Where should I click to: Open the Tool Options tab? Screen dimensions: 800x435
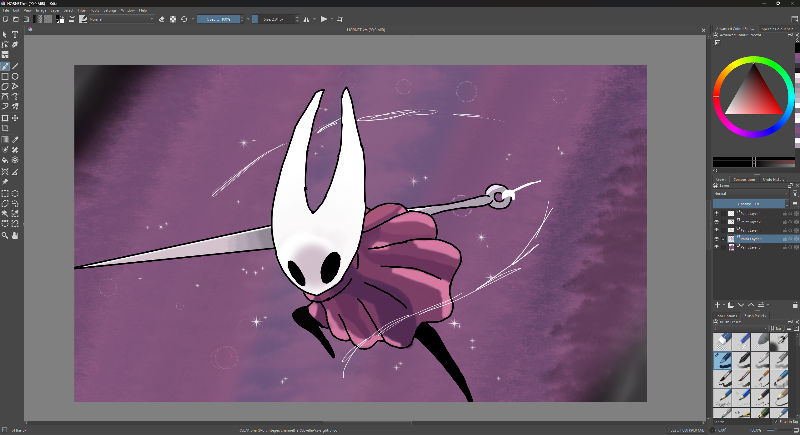point(726,316)
